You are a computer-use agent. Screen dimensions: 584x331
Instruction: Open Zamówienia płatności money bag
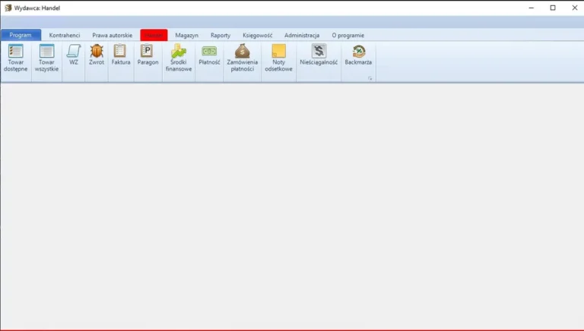tap(243, 58)
